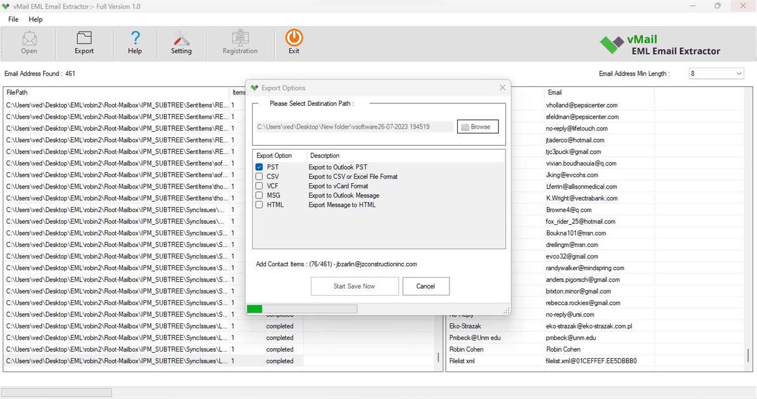Click the Setting toolbar icon

181,42
